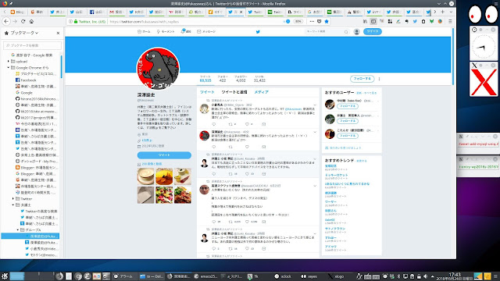Select the メディア timeline tab

point(261,92)
